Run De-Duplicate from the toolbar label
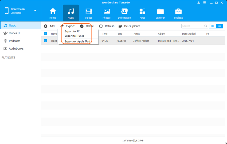Screen dimensions: 227x144 132,26
